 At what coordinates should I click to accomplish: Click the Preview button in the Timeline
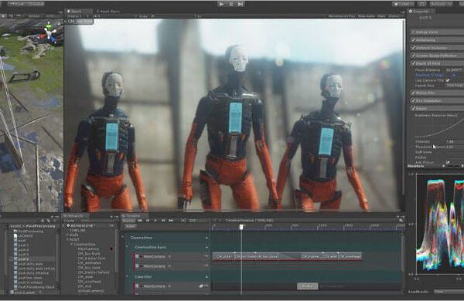coord(128,221)
